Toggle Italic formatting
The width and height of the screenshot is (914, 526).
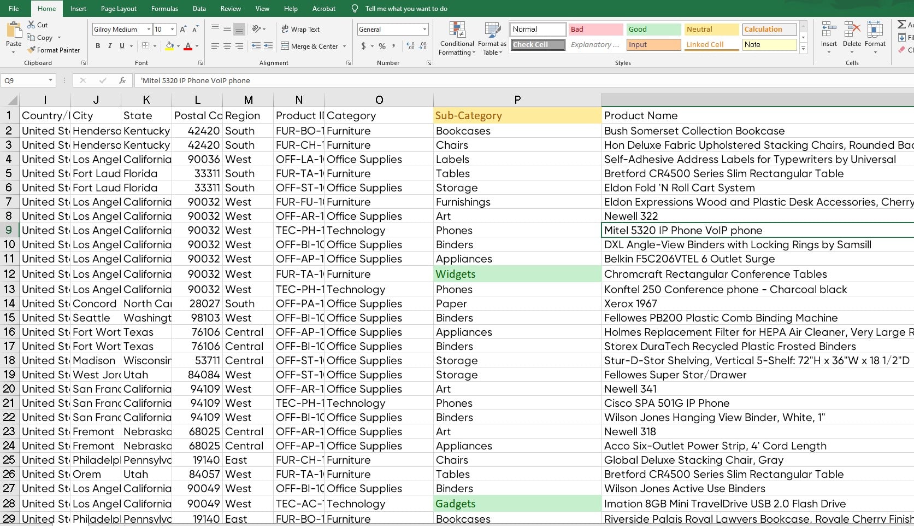[110, 46]
